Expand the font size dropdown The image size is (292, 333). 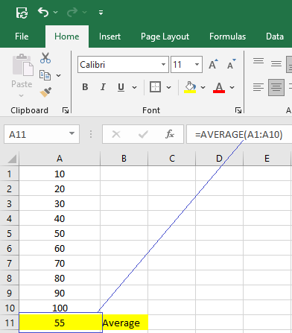pyautogui.click(x=197, y=65)
